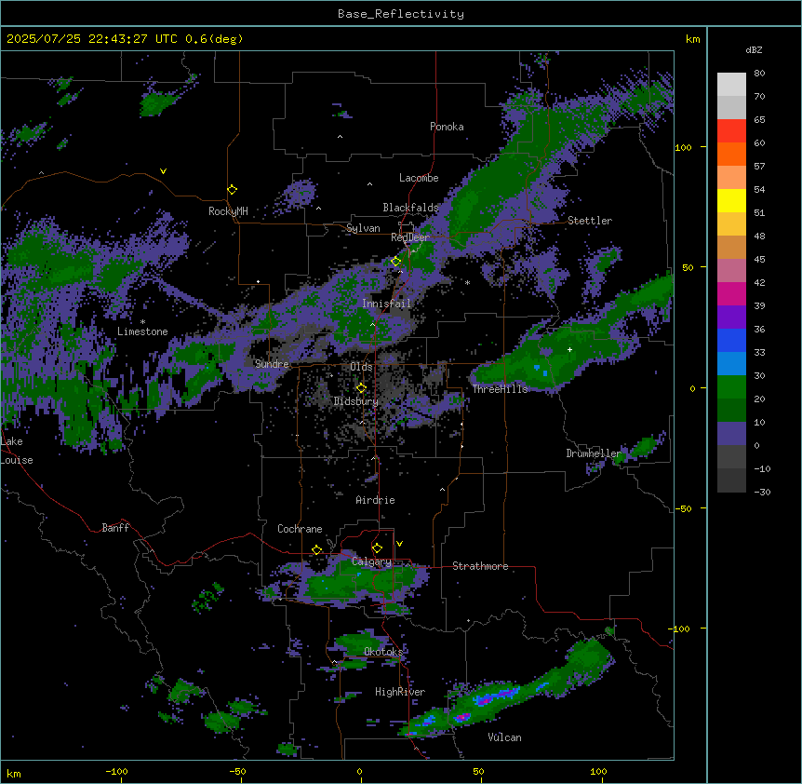Screen dimensions: 802x784
Task: Click the Ponoka city label
Action: coord(447,127)
